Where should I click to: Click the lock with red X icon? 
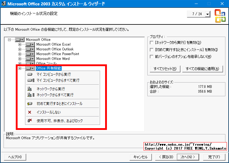(30, 121)
